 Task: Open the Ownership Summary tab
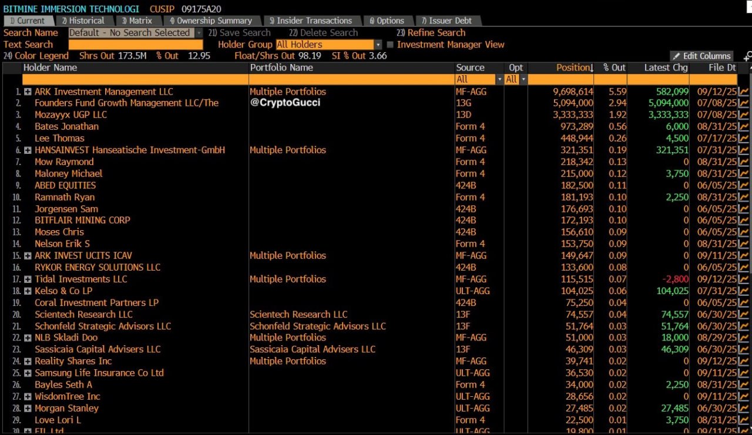[x=211, y=21]
